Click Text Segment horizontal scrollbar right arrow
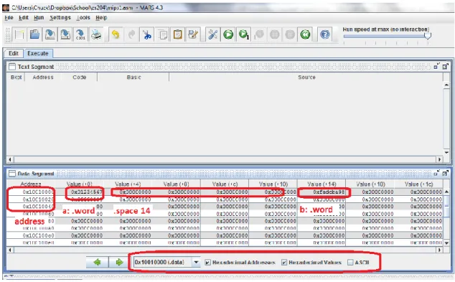The image size is (455, 282). coord(440,159)
